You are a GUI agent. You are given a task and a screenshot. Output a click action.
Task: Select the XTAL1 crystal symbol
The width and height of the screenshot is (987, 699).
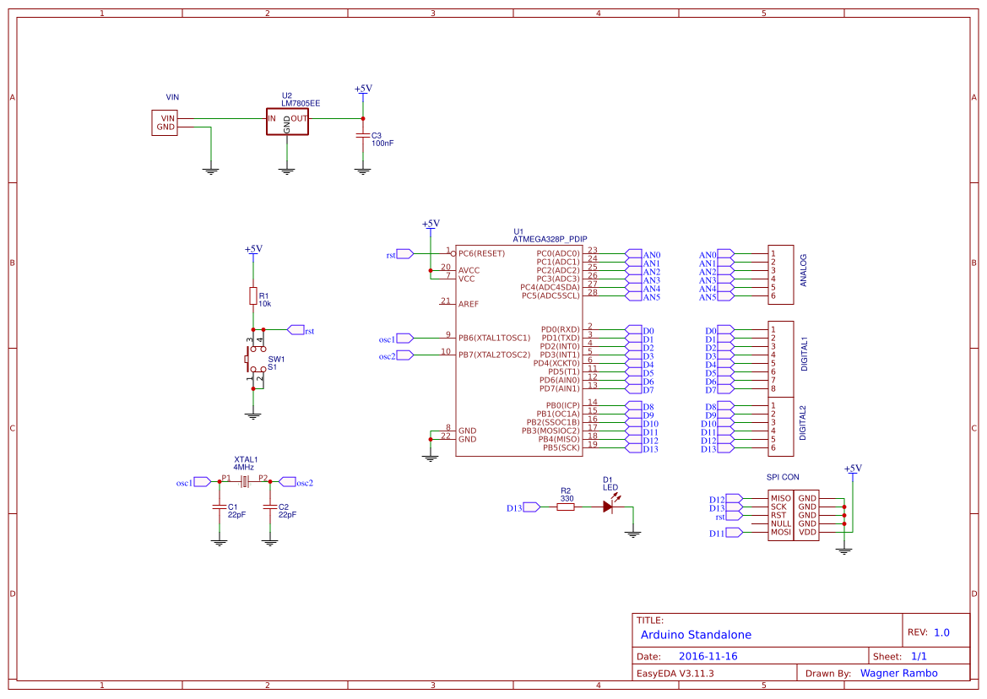point(244,481)
